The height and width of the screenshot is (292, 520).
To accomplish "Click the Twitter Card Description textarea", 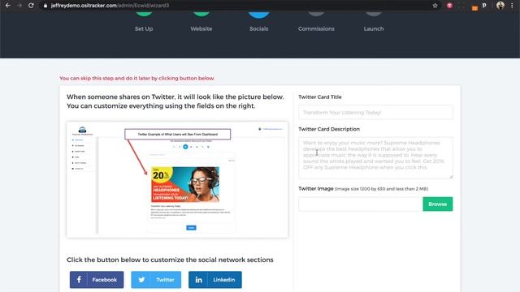I will pyautogui.click(x=375, y=157).
